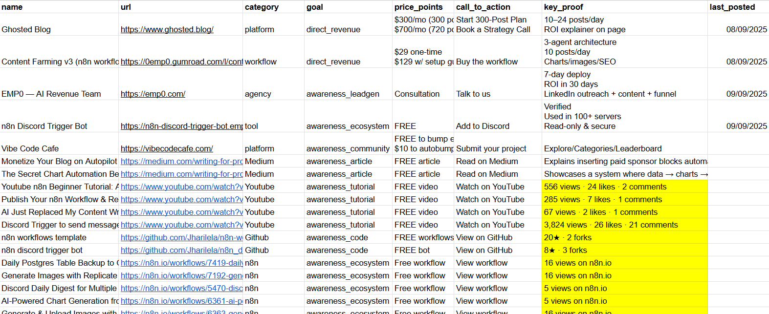Open the Gumroad workflow link

[x=181, y=62]
